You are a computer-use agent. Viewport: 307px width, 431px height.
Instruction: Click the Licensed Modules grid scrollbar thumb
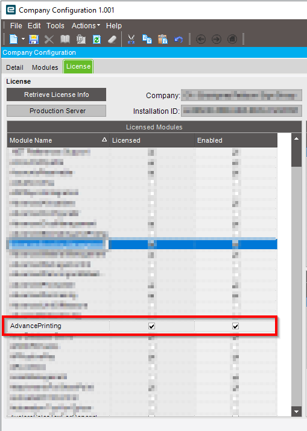pos(296,155)
